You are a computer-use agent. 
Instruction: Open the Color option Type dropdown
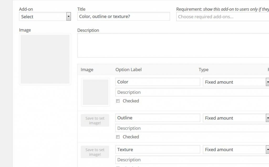236,82
